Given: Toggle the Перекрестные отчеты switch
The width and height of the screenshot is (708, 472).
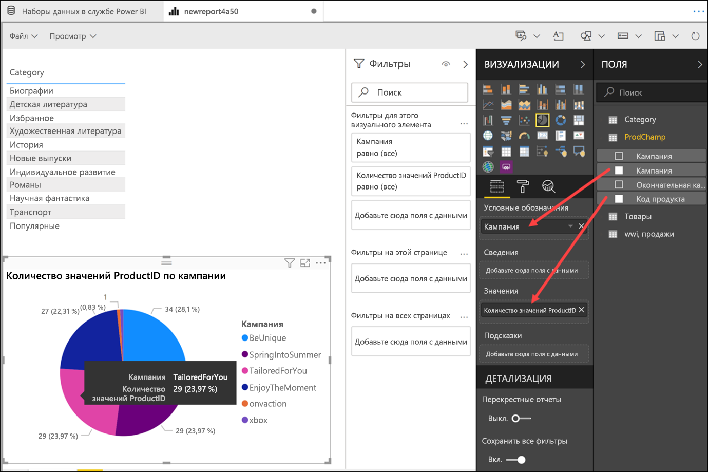Looking at the screenshot, I should 521,419.
